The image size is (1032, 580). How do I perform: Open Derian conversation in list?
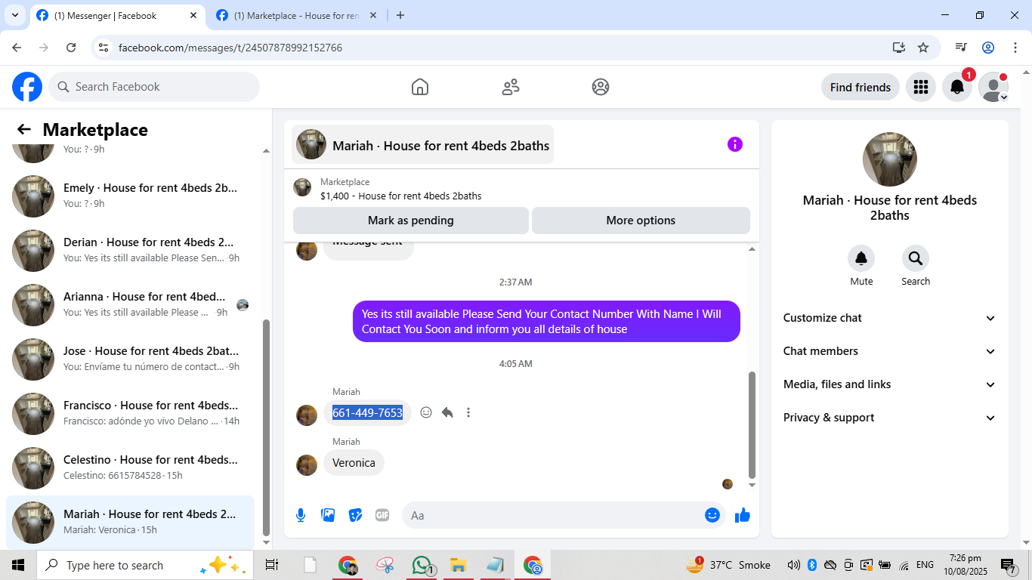click(x=130, y=250)
